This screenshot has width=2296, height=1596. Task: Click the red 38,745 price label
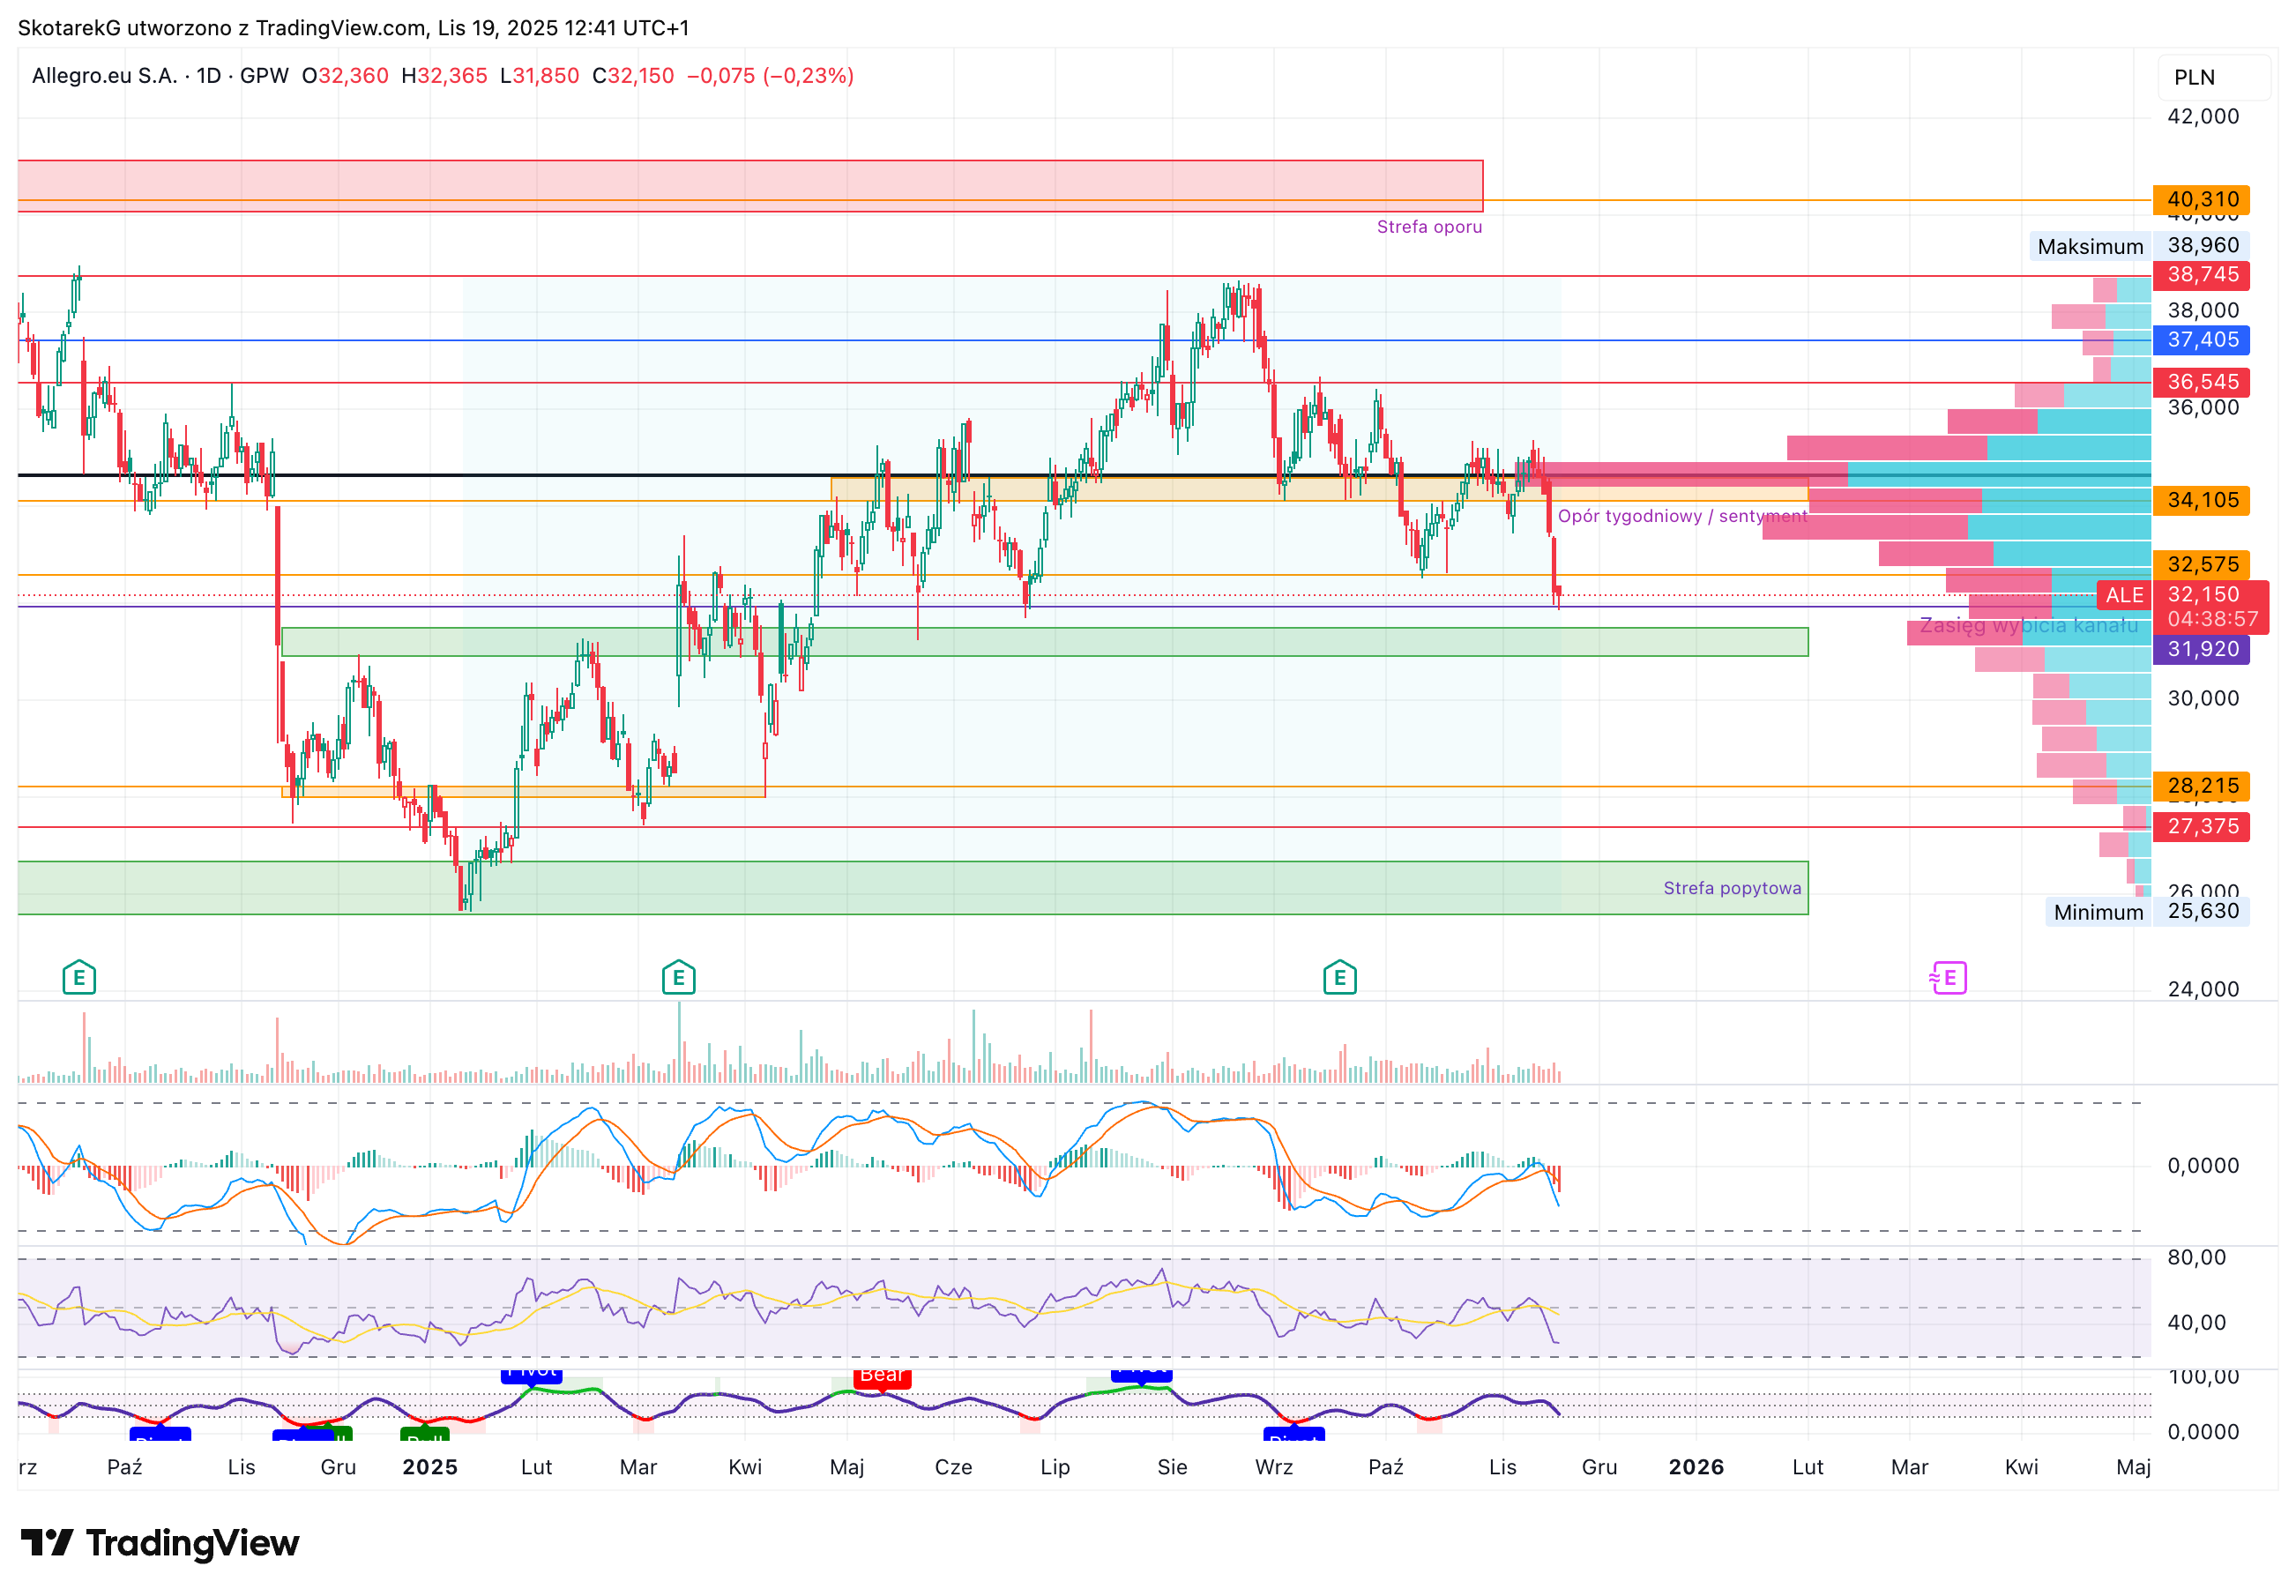(x=2201, y=275)
